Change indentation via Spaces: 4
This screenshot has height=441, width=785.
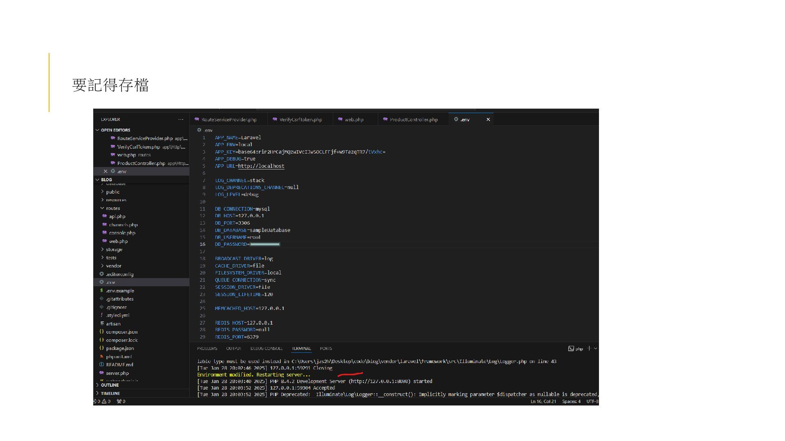(x=571, y=401)
